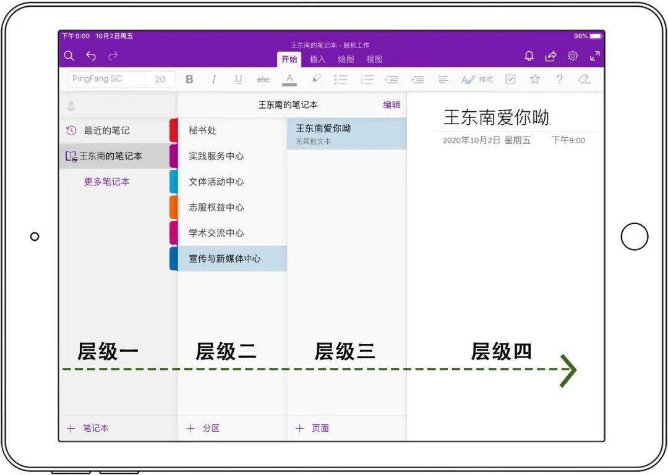This screenshot has height=475, width=668.
Task: Add a new 分区
Action: [203, 428]
